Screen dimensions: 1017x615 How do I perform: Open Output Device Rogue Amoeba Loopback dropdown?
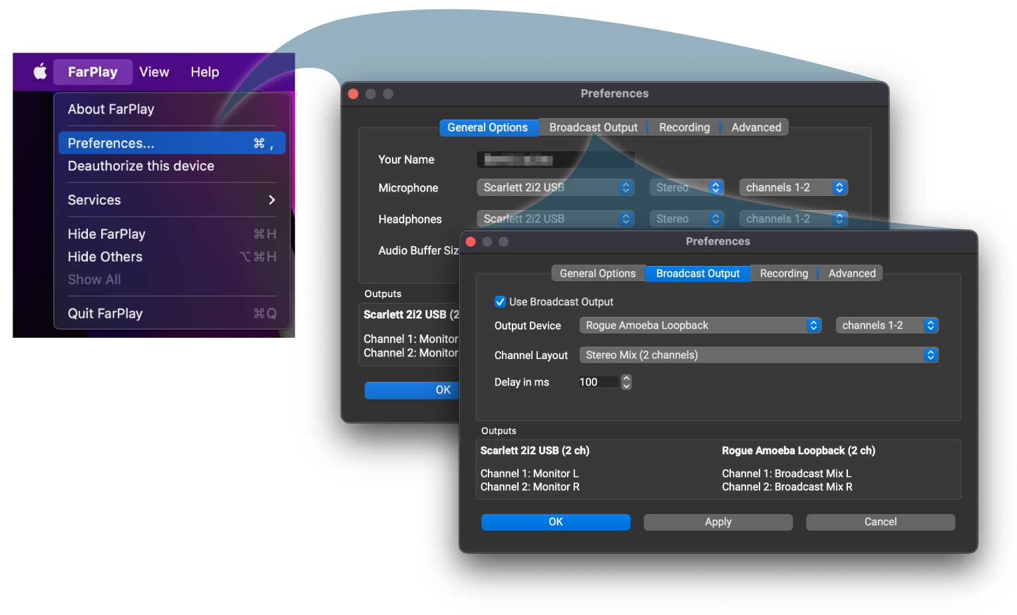(700, 326)
